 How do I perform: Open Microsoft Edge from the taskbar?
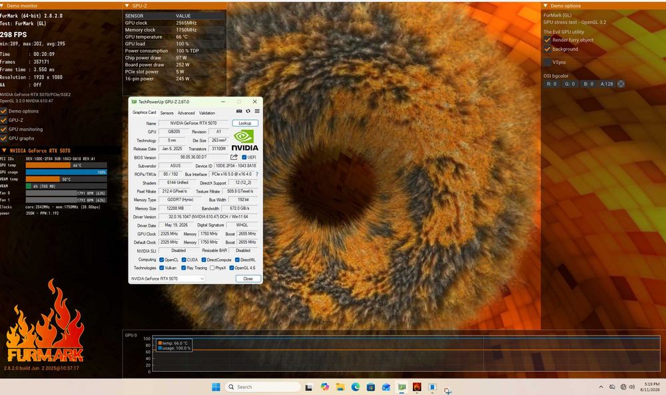pyautogui.click(x=356, y=387)
